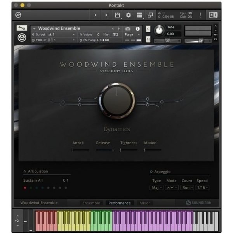Open the MIDI Ch [A] 1 dropdown
233x233 pixels.
pos(53,40)
